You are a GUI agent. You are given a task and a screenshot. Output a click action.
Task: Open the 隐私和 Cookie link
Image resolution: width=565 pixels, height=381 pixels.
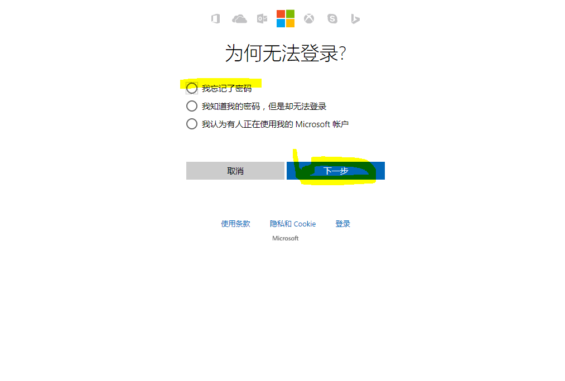[x=293, y=224]
